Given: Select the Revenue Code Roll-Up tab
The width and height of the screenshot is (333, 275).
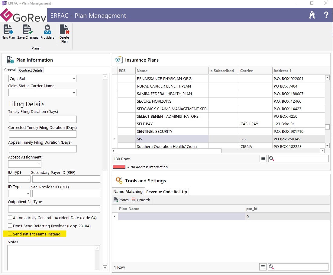Looking at the screenshot, I should pyautogui.click(x=167, y=192).
